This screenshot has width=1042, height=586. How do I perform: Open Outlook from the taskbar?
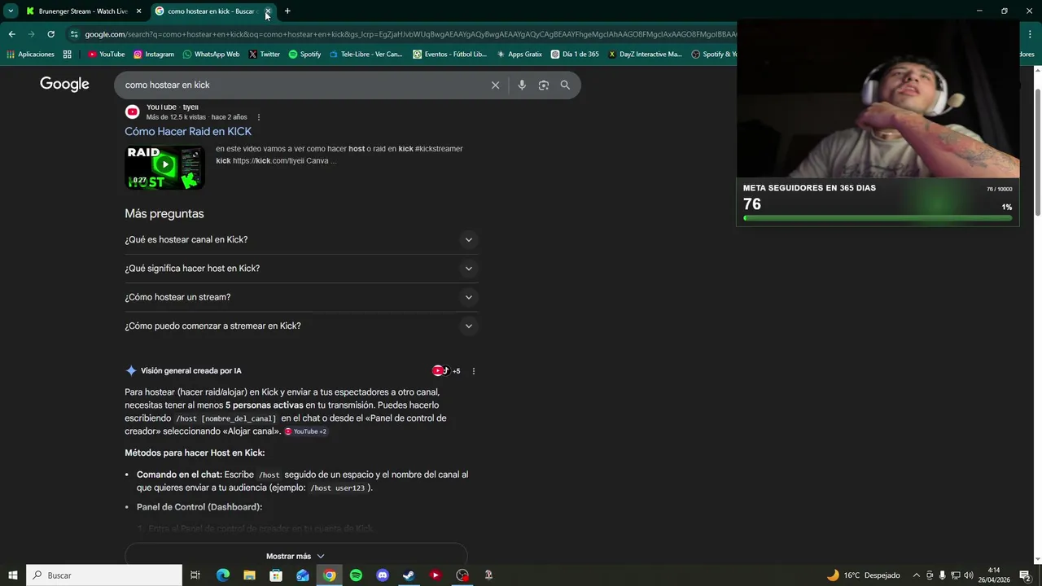pos(303,575)
